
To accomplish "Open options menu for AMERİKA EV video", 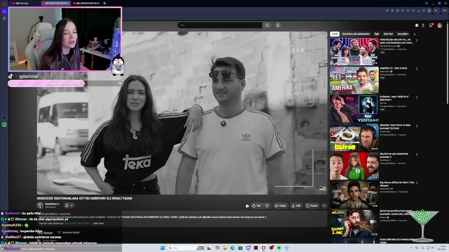I will (417, 69).
